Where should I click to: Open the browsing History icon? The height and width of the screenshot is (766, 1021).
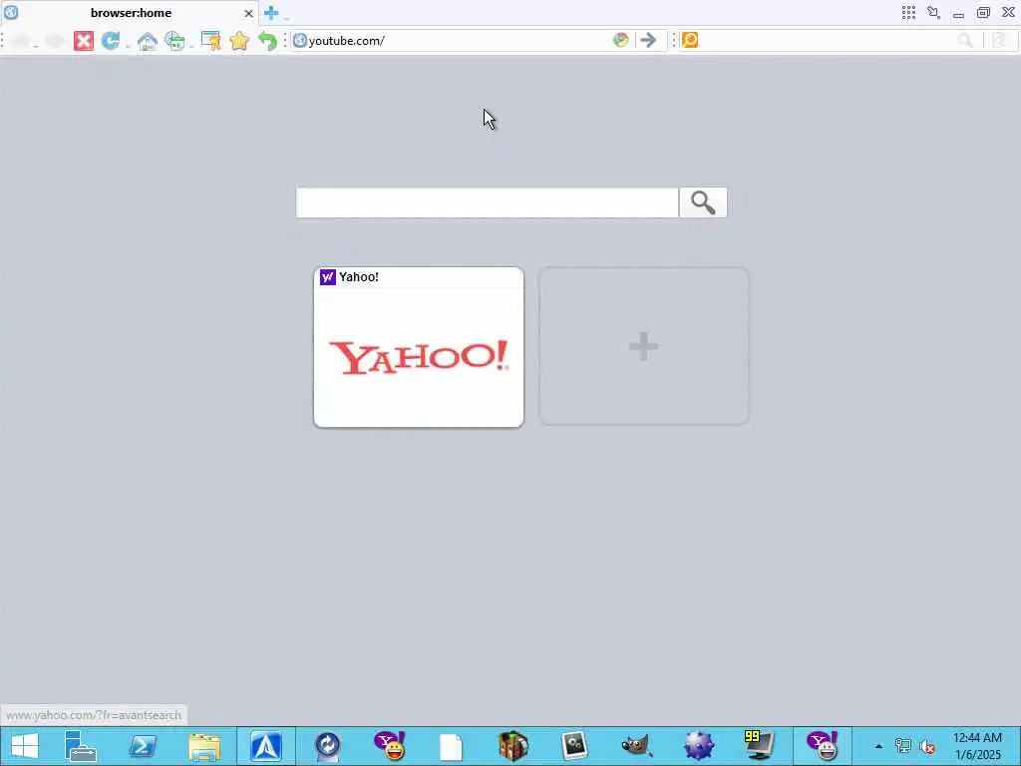[174, 41]
